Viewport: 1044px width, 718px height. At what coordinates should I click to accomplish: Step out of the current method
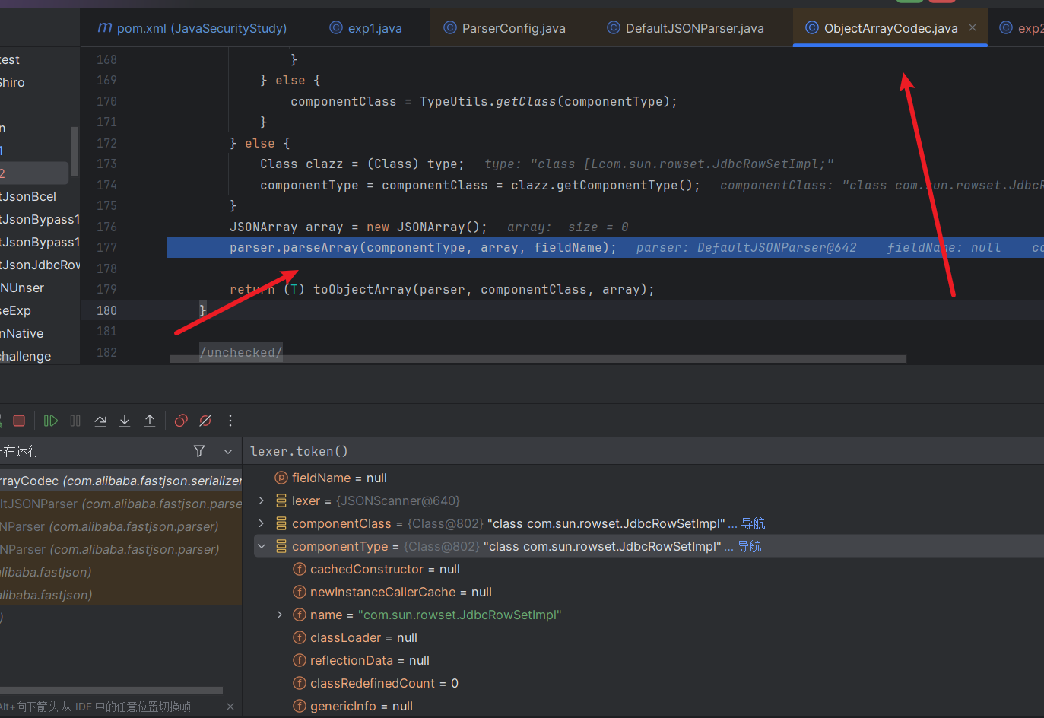(x=150, y=421)
